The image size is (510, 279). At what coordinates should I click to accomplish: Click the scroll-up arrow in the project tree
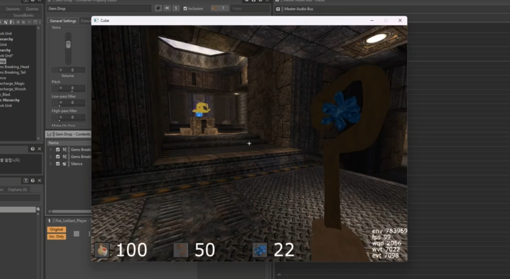(x=39, y=28)
